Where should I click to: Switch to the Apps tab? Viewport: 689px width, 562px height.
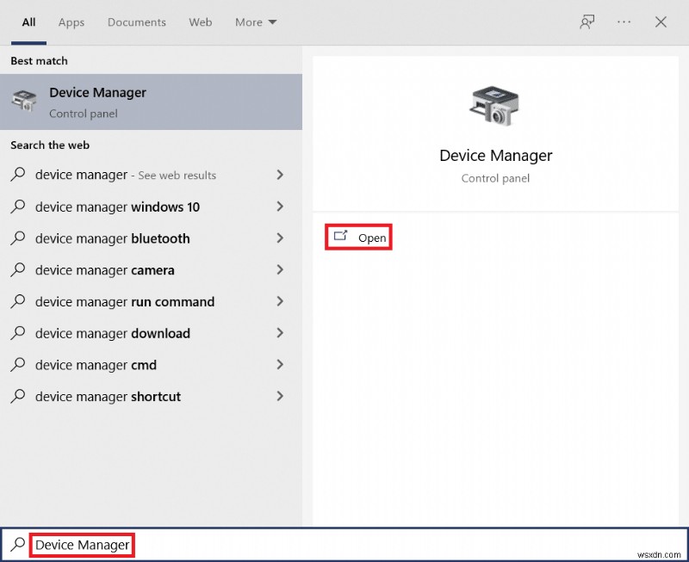[x=71, y=22]
